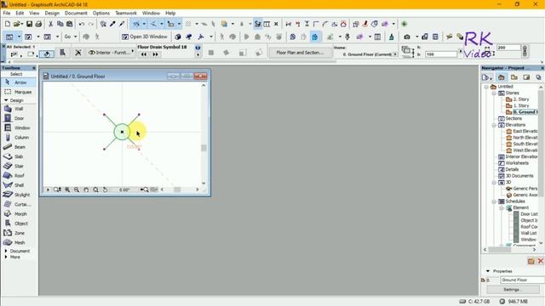Select 1. Story in the Navigator tree

coord(521,105)
